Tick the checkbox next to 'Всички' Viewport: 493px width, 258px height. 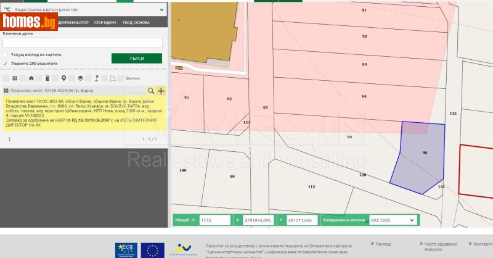pos(121,78)
